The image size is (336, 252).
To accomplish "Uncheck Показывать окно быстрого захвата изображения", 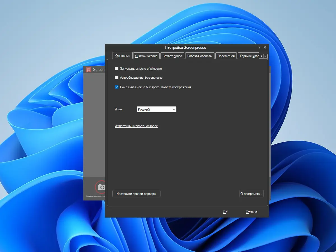I will click(117, 87).
